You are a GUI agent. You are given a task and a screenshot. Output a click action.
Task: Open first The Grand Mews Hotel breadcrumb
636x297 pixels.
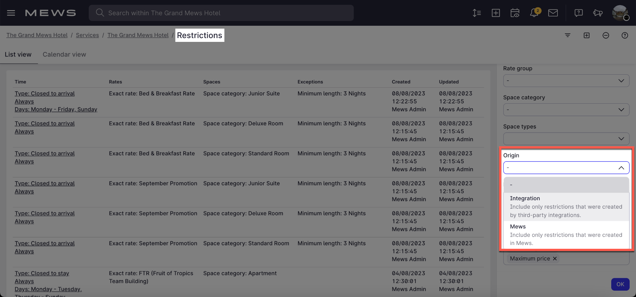click(37, 35)
